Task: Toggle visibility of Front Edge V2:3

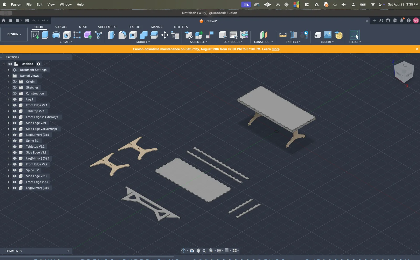Action: pos(14,182)
